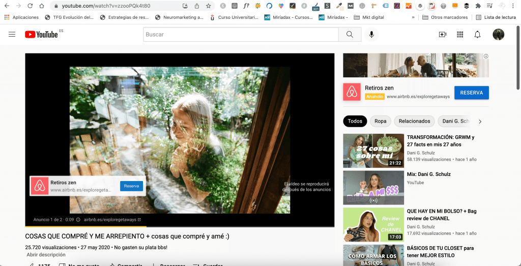This screenshot has height=266, width=521.
Task: Click the RESERVA button in sidebar ad
Action: pyautogui.click(x=472, y=93)
